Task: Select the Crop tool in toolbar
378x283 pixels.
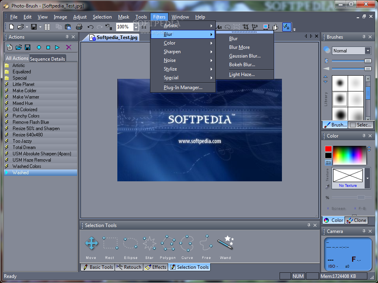Action: coord(246,27)
